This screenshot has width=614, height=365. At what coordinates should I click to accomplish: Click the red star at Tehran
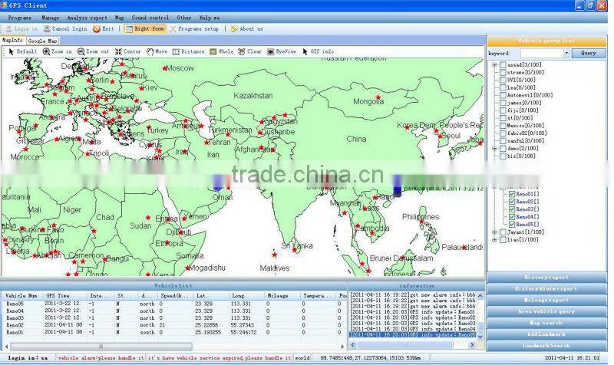[206, 143]
